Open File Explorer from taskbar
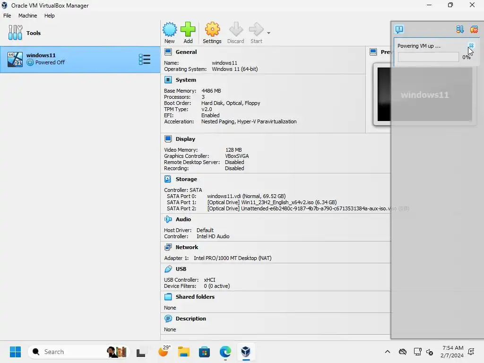Viewport: 484px width, 363px height. coord(183,352)
